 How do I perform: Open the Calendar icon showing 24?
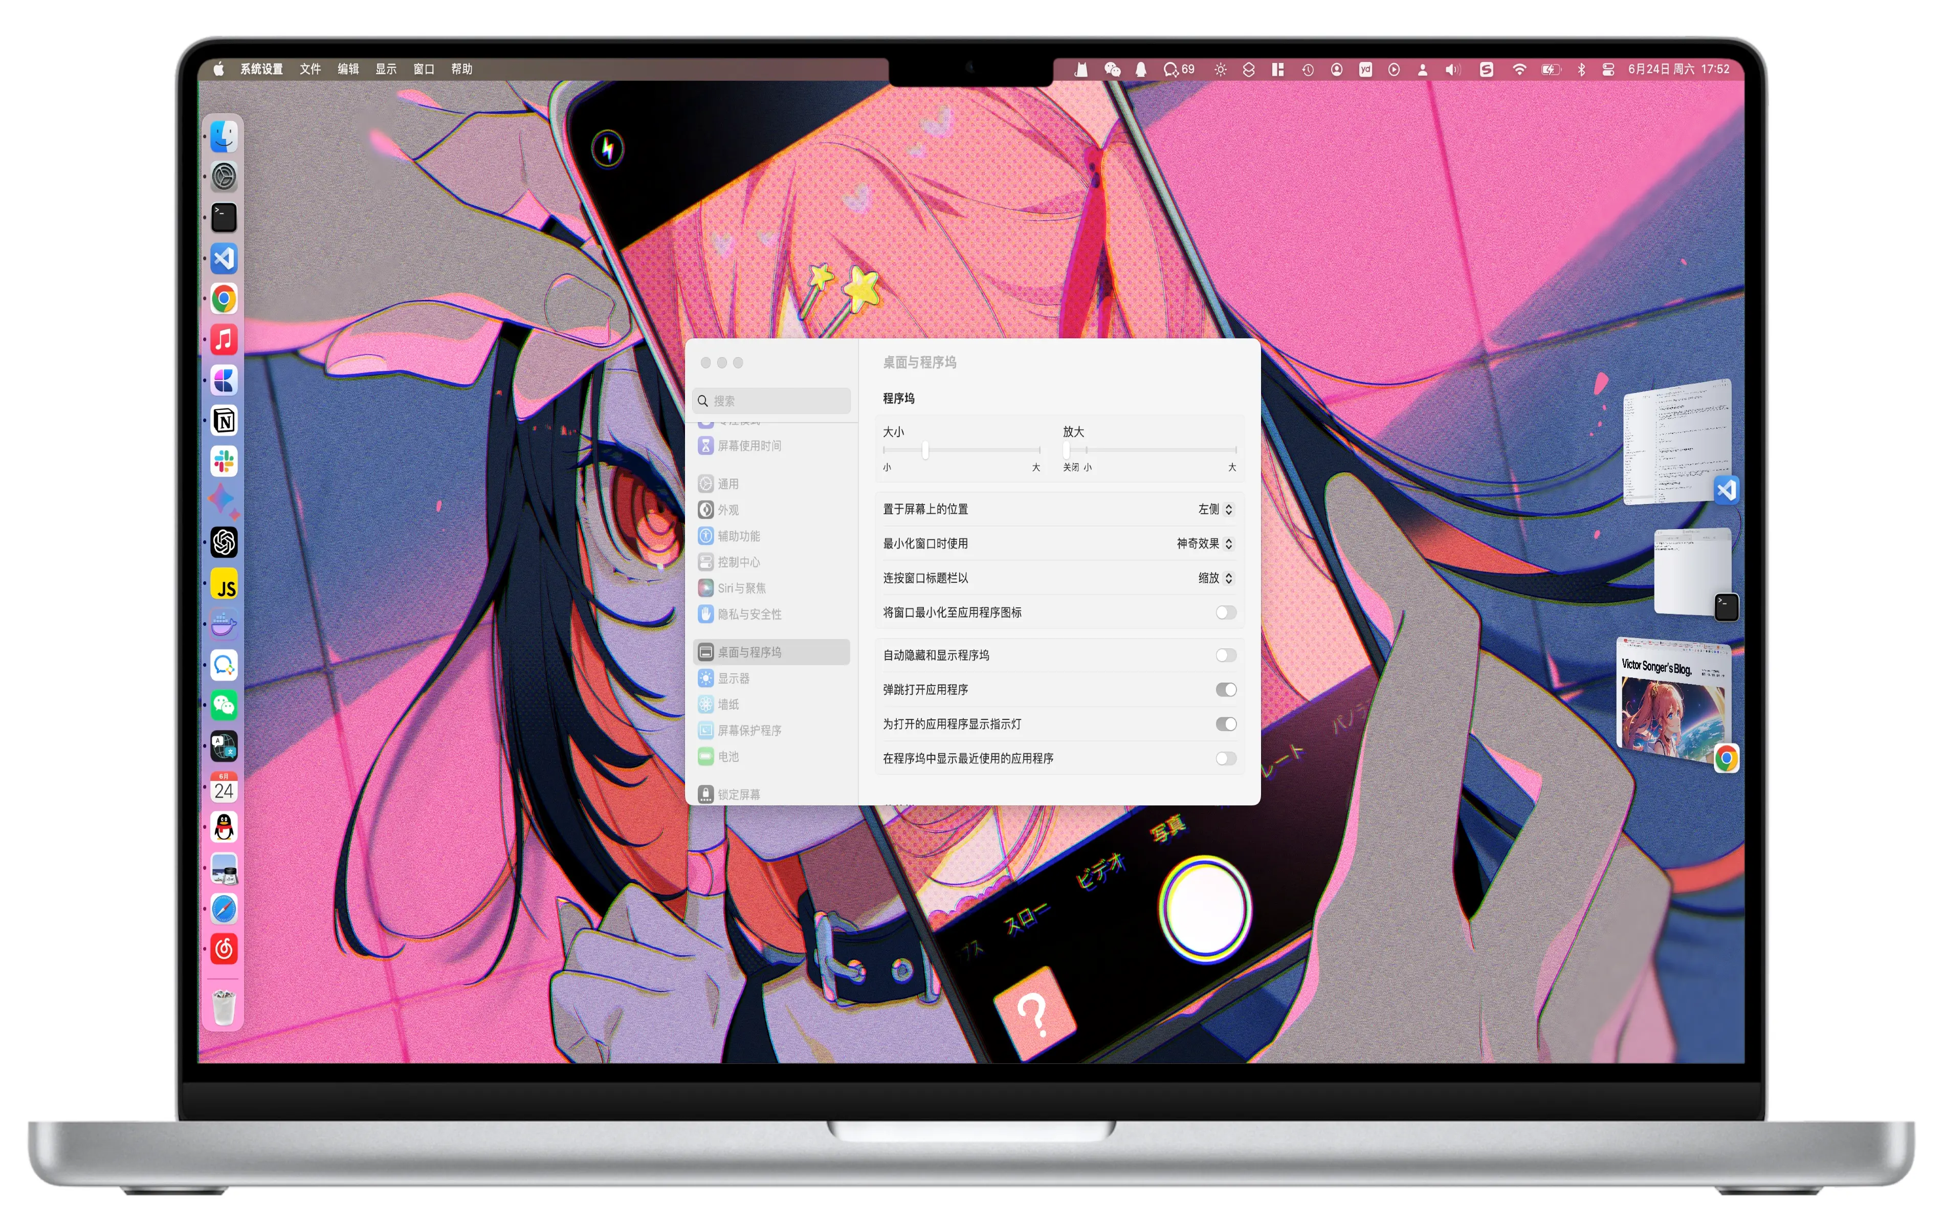(x=224, y=787)
